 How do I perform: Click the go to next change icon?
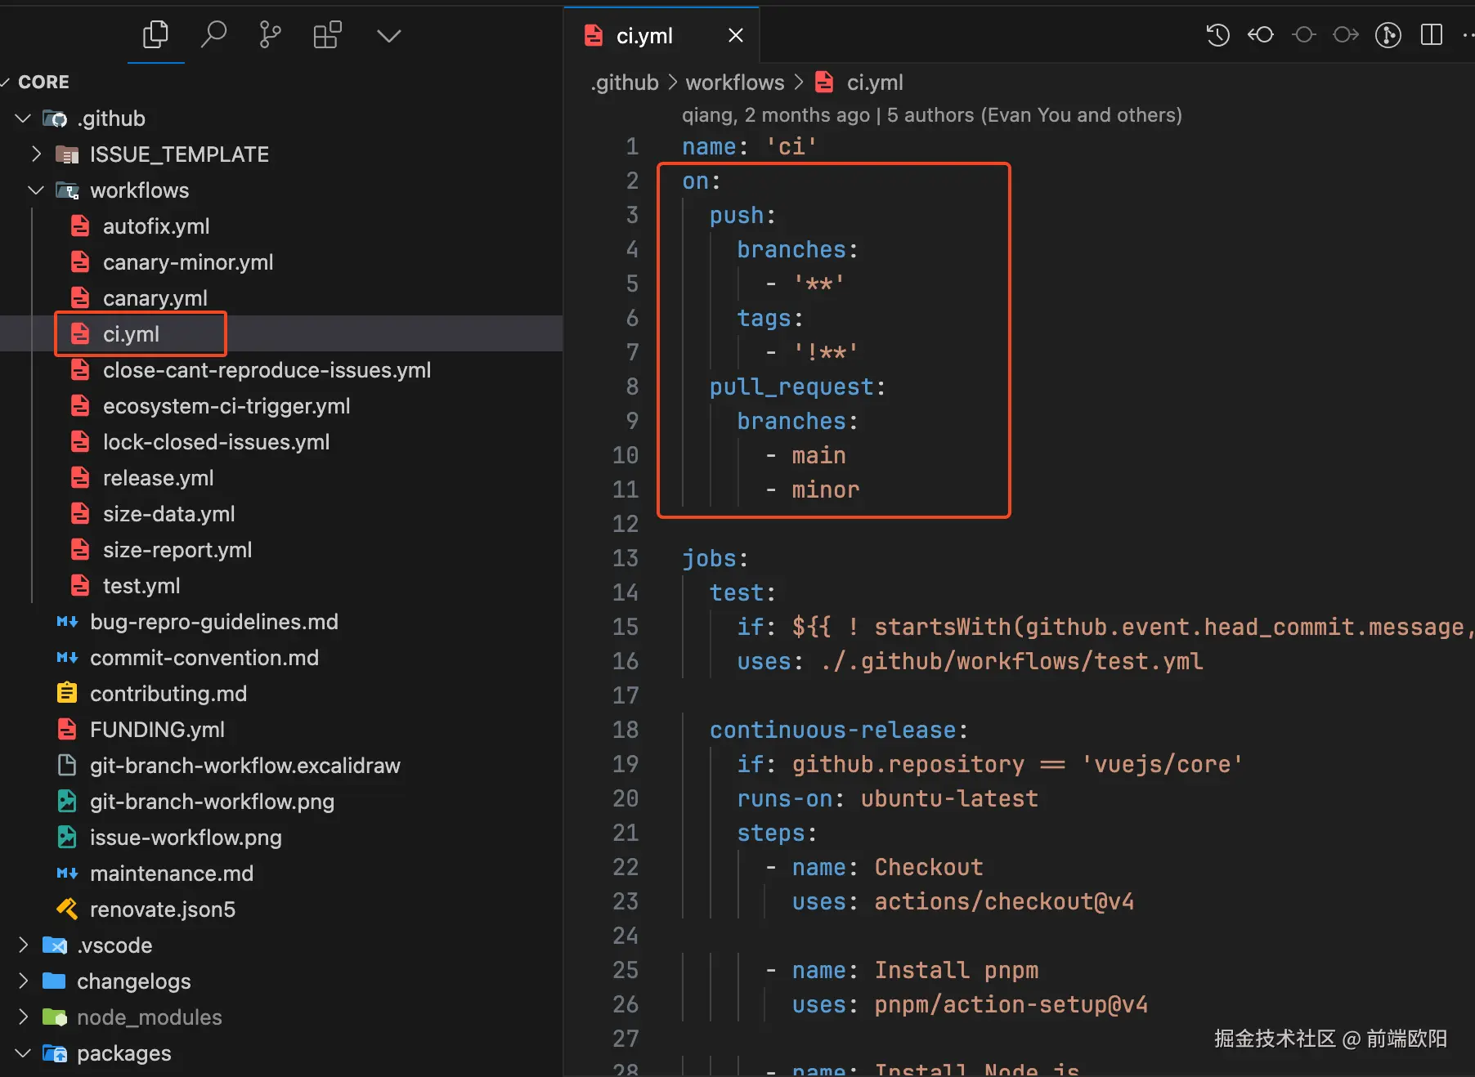coord(1346,35)
